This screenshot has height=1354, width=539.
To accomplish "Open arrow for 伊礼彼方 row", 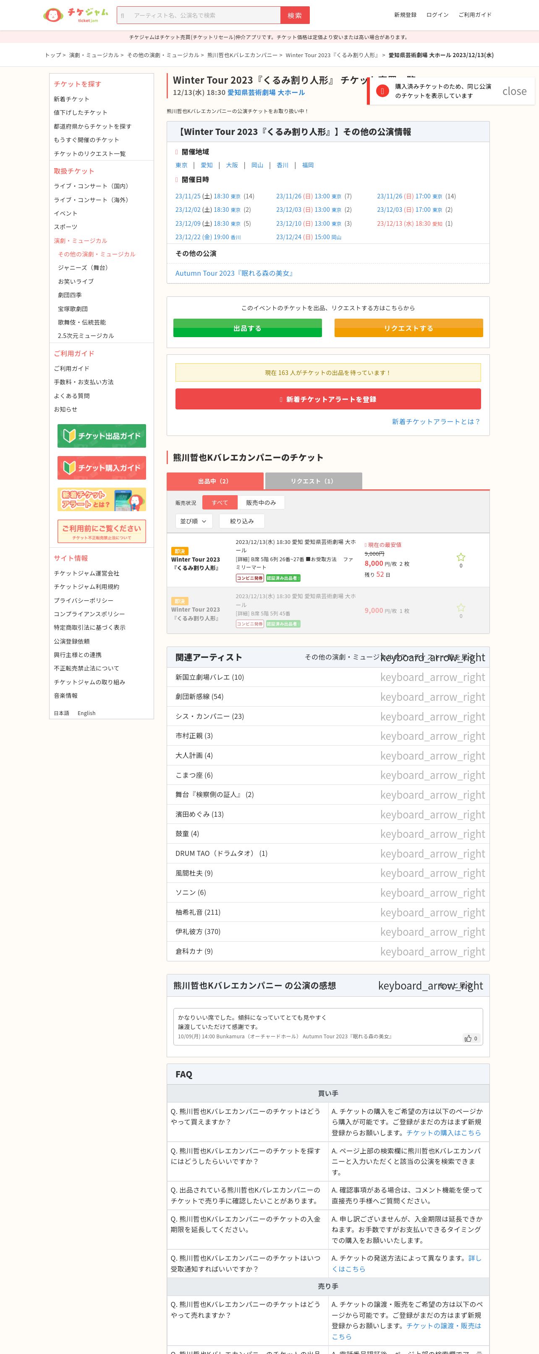I will tap(432, 932).
